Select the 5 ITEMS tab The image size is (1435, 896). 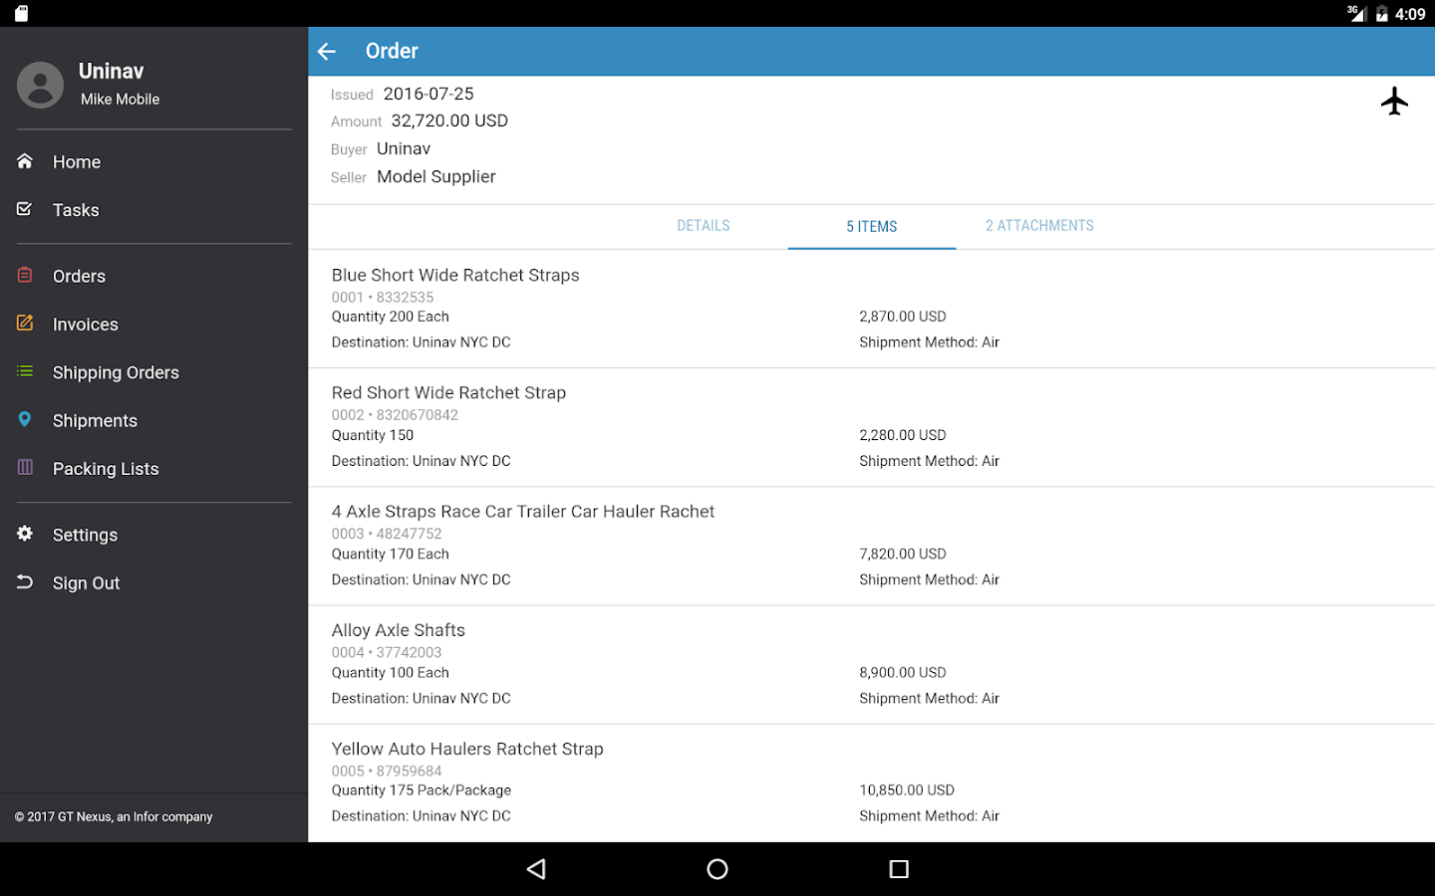(x=871, y=226)
